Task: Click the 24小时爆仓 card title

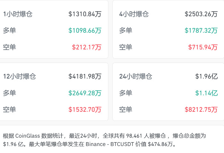Action: (135, 76)
